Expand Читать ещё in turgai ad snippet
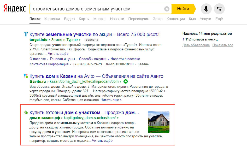 tap(58, 54)
